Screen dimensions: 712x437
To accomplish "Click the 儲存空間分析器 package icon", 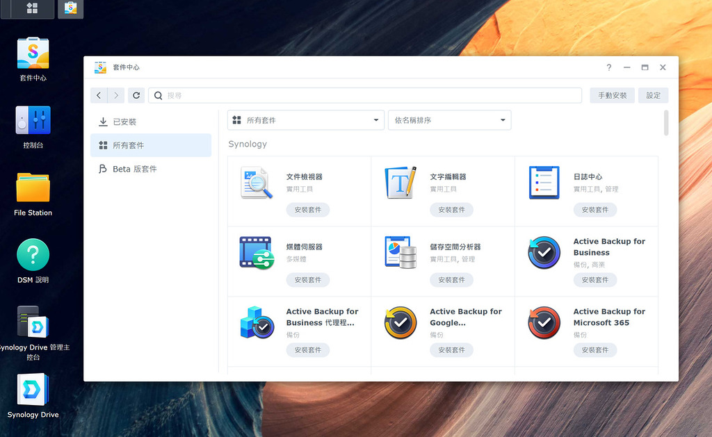I will [400, 252].
